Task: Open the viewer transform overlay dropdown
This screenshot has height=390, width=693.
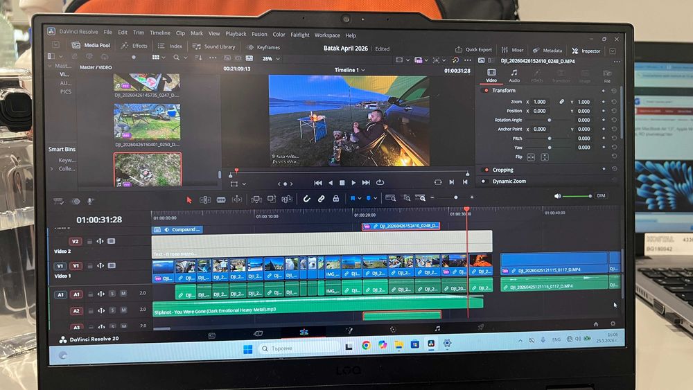Action: (244, 184)
